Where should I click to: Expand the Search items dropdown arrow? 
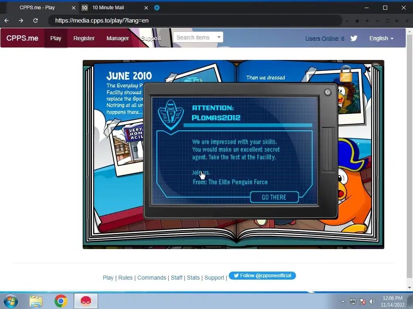[219, 37]
